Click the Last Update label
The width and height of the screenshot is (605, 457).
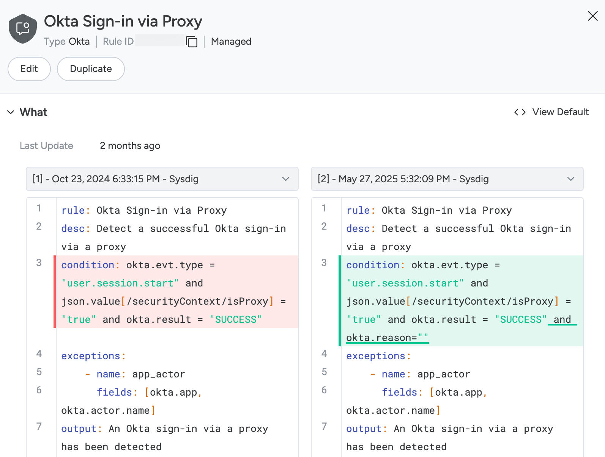click(46, 146)
